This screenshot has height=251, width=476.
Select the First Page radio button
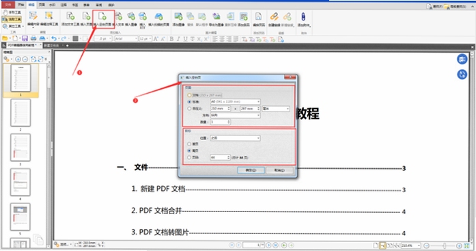(x=189, y=144)
